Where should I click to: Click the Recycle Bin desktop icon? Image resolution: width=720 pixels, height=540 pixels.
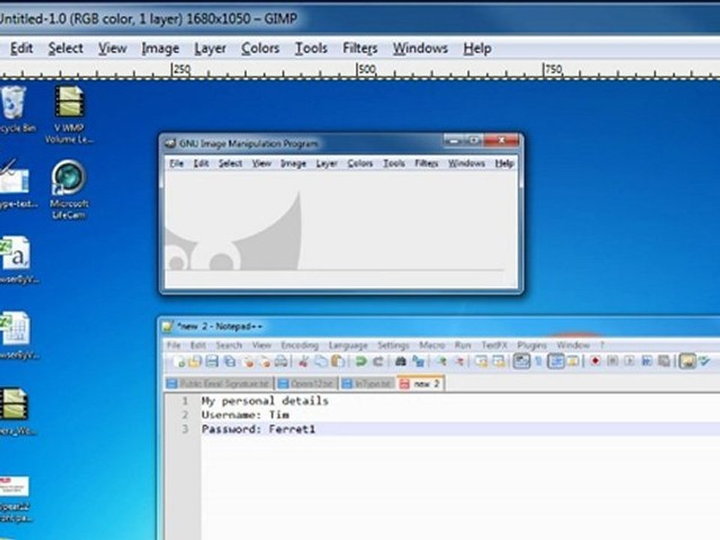click(15, 109)
